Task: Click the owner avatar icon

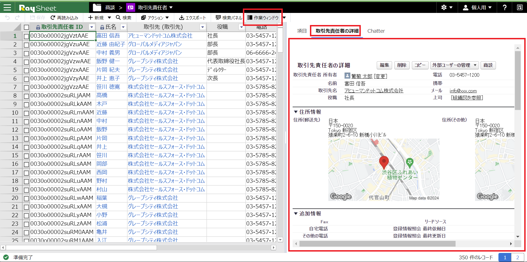Action: pos(347,76)
